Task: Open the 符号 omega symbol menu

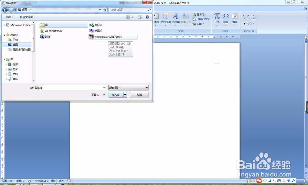Action: pos(226,19)
